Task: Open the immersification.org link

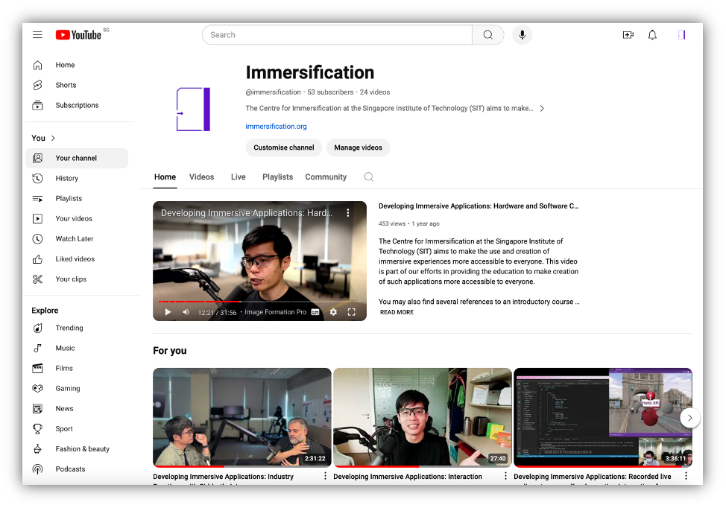Action: (x=276, y=127)
